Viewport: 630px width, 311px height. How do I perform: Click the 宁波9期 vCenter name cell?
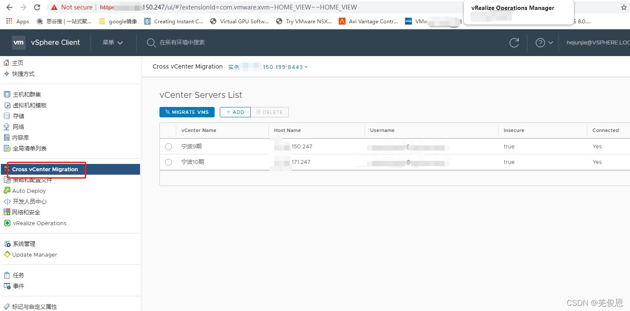tap(192, 147)
